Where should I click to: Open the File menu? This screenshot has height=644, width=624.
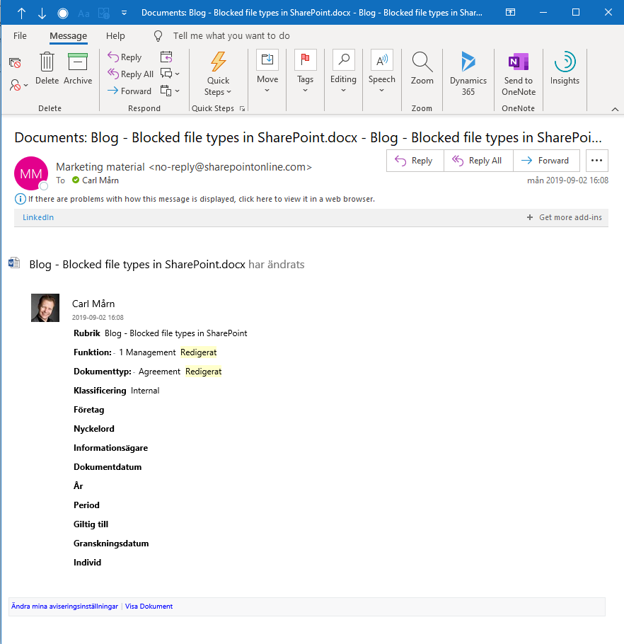click(21, 36)
